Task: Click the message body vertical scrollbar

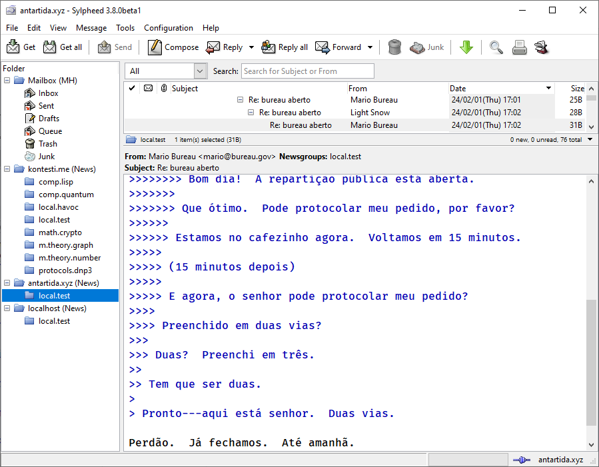Action: pyautogui.click(x=591, y=362)
